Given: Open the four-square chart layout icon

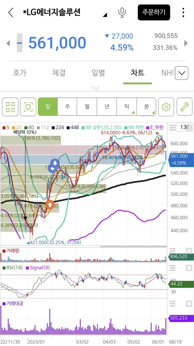Looking at the screenshot, I should click(10, 107).
